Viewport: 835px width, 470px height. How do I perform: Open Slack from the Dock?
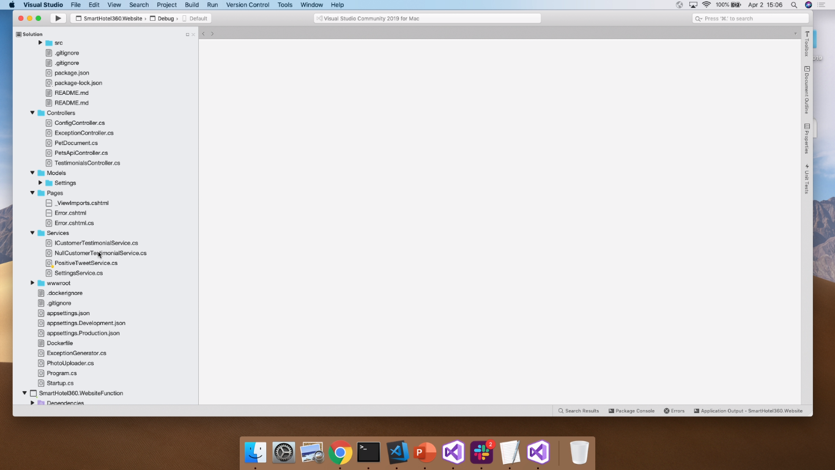(481, 453)
